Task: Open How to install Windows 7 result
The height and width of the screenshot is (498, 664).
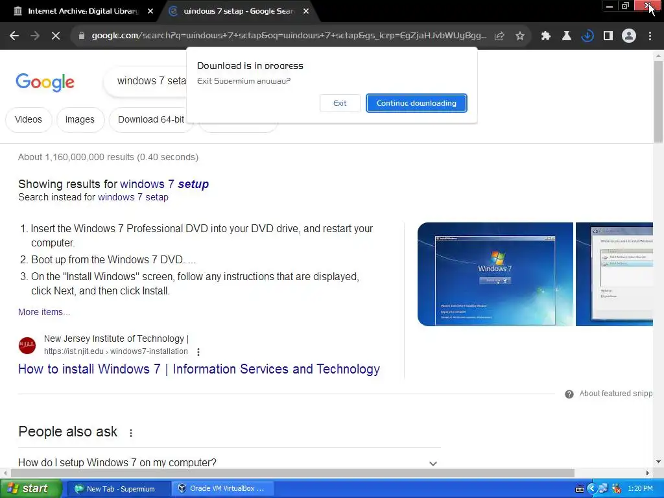Action: (x=199, y=369)
